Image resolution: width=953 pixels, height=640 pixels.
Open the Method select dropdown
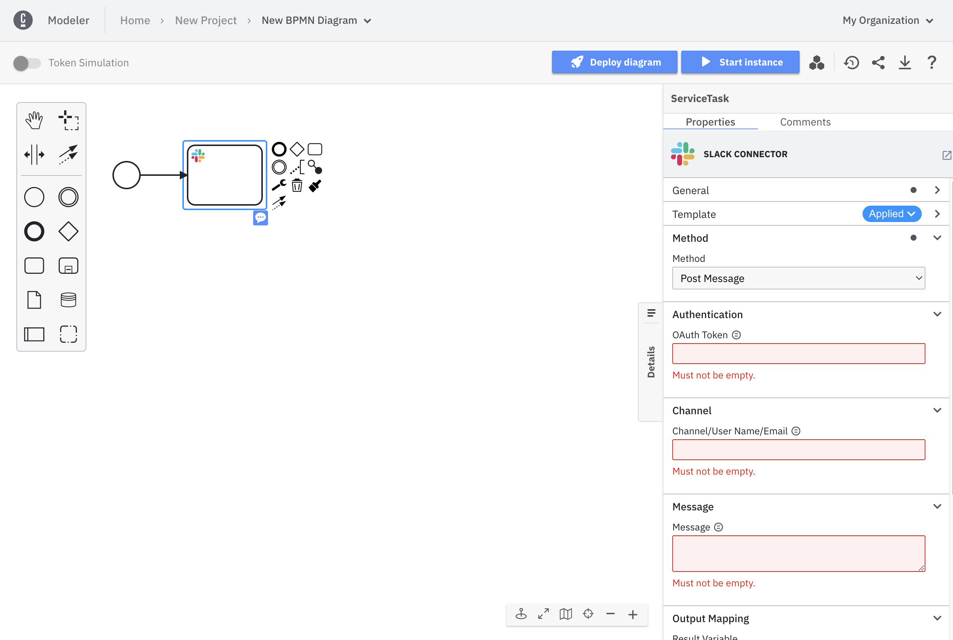pyautogui.click(x=798, y=278)
